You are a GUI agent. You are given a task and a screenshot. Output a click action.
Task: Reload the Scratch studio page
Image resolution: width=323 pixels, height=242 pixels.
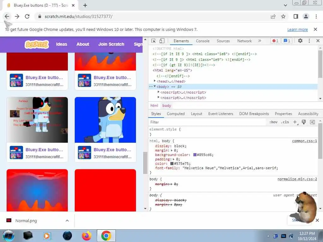pos(27,16)
